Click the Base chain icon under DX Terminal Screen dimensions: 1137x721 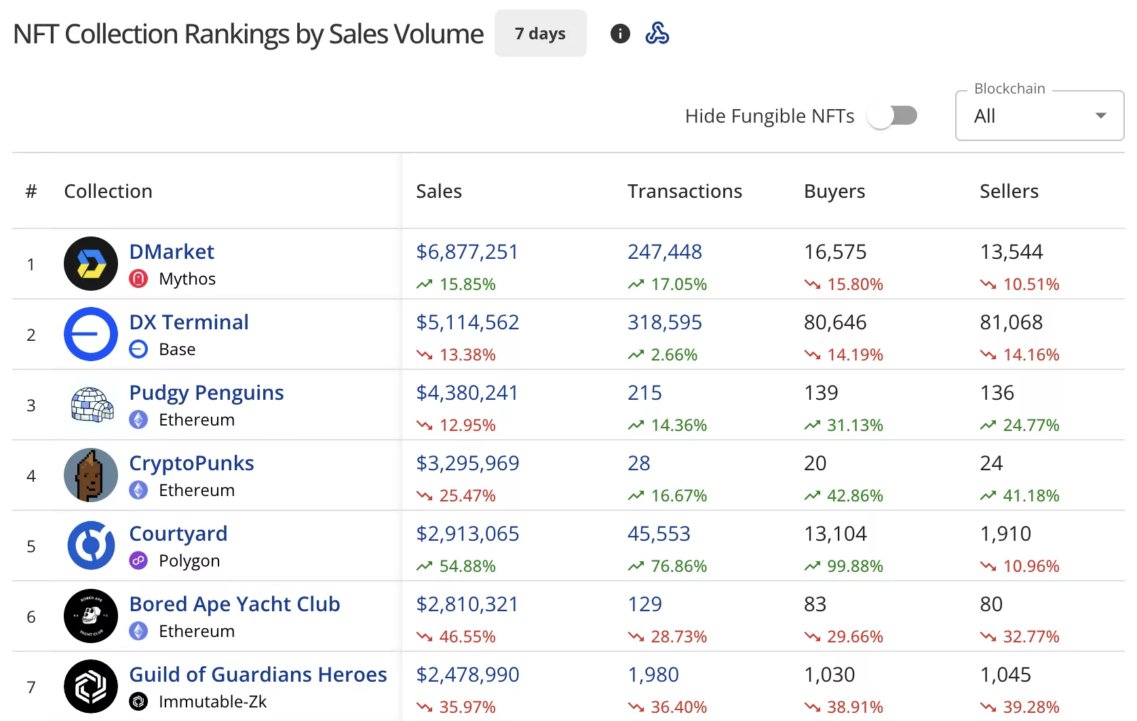click(x=138, y=349)
